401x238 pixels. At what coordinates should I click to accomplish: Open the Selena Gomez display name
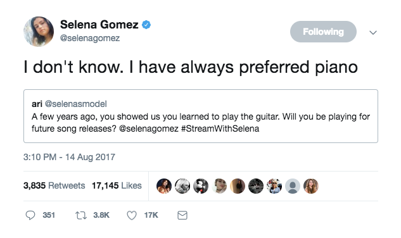[x=99, y=25]
